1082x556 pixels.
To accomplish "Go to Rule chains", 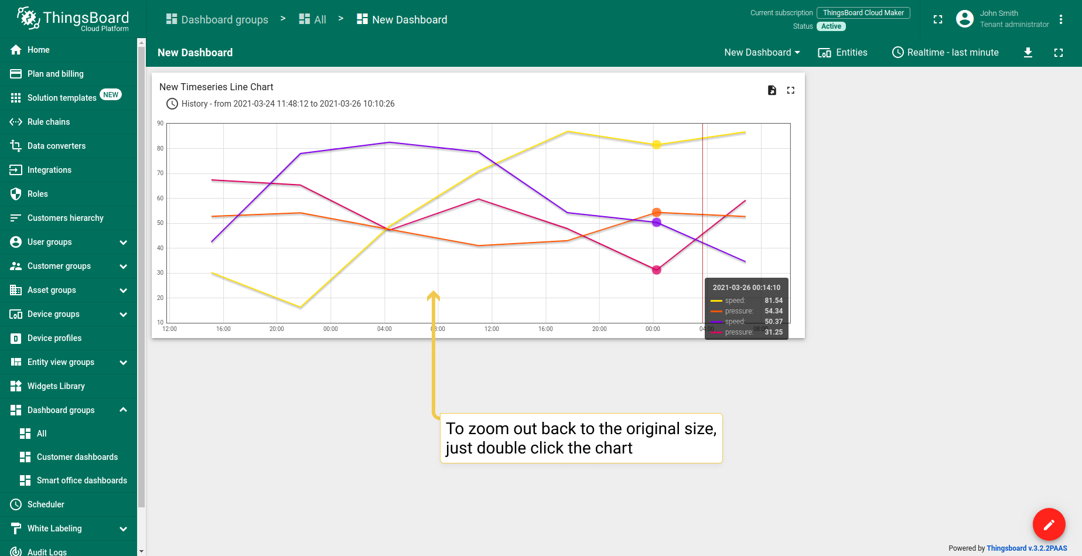I will pos(69,122).
